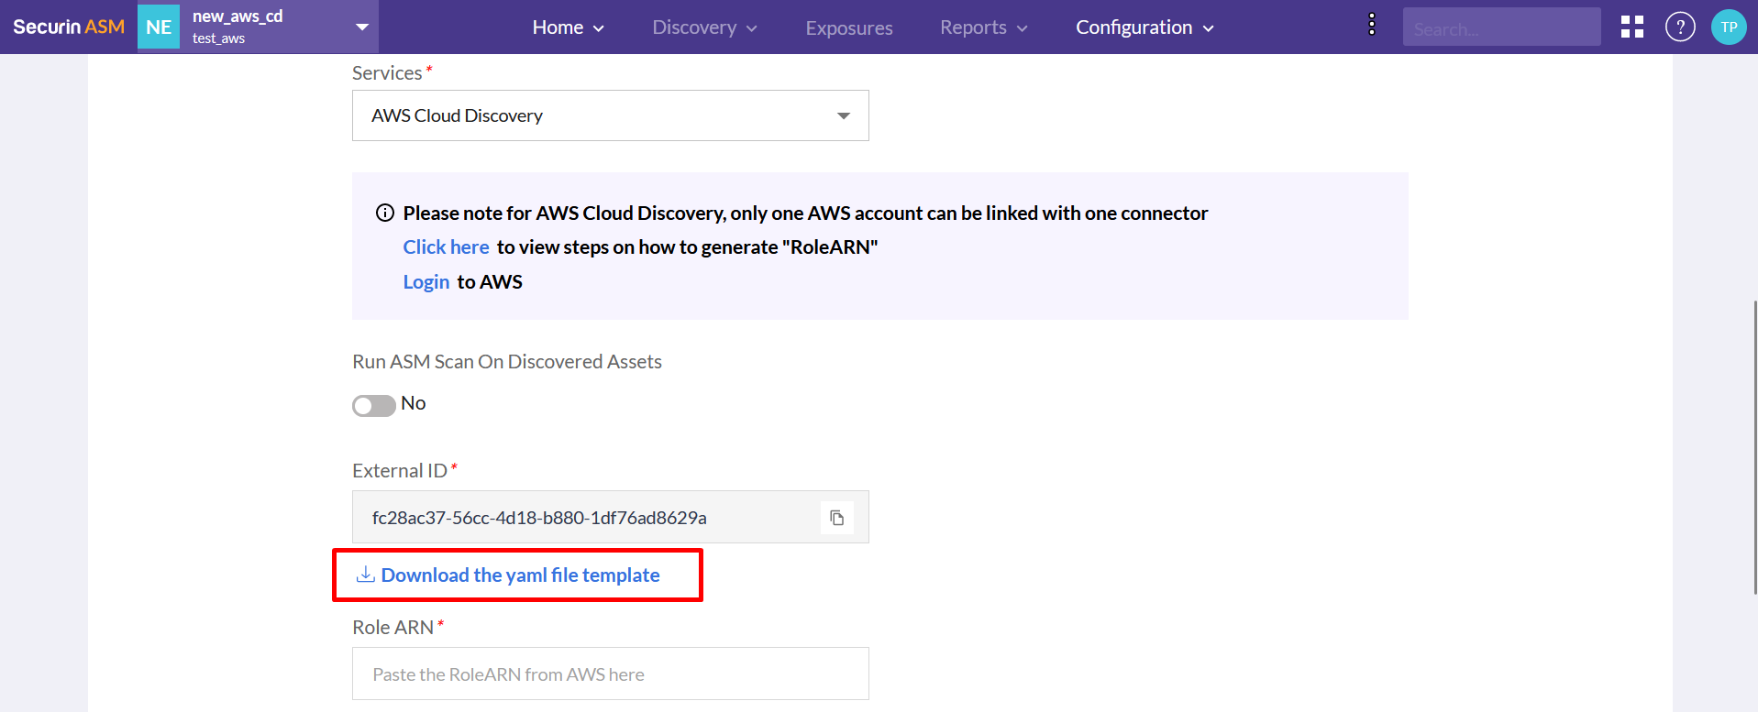Click the info icon beside the note
This screenshot has width=1758, height=712.
pos(385,214)
